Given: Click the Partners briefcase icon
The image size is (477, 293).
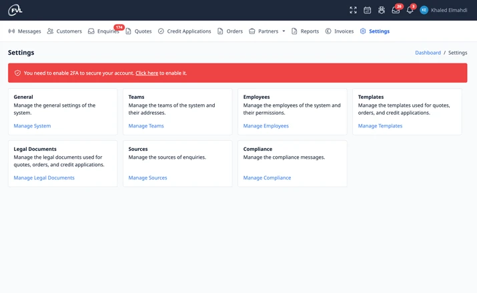Looking at the screenshot, I should [x=252, y=31].
